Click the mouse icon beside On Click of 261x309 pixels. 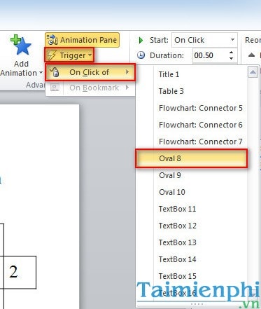coord(55,72)
